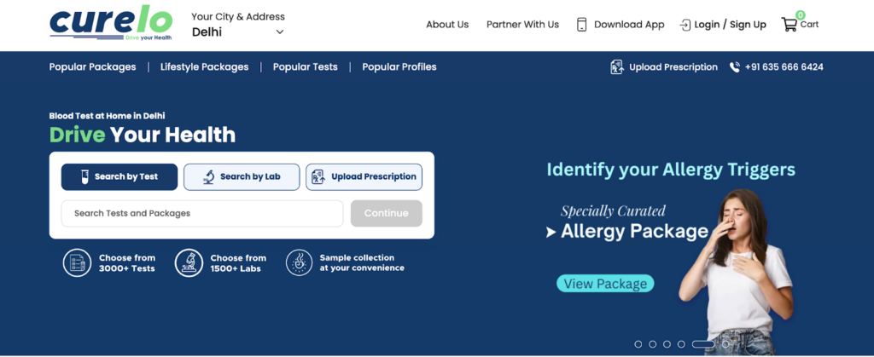Open the Partner With Us link
The height and width of the screenshot is (357, 874).
pyautogui.click(x=522, y=25)
